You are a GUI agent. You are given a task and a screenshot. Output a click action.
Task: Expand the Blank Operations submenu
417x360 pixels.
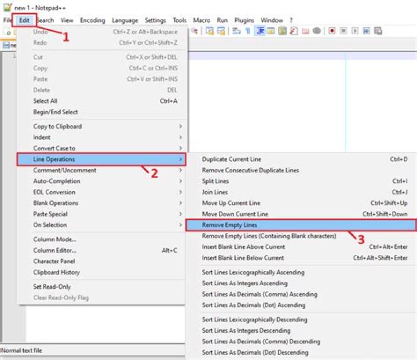point(101,203)
